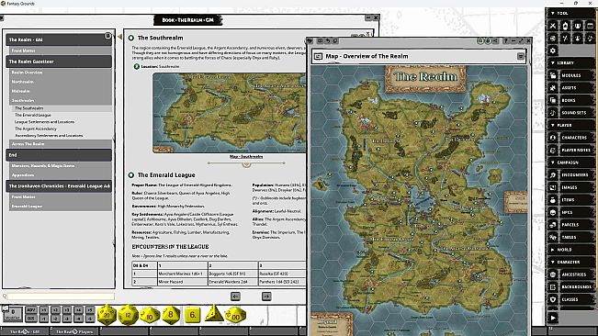
Task: Expand the play arrow at sidebar bottom
Action: click(x=553, y=318)
